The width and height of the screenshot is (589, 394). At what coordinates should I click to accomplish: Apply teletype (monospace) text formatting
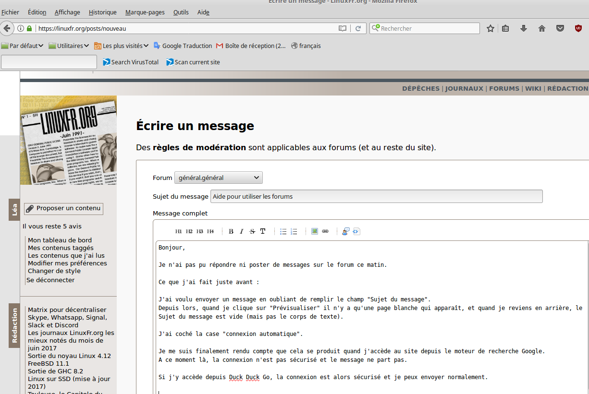(263, 231)
